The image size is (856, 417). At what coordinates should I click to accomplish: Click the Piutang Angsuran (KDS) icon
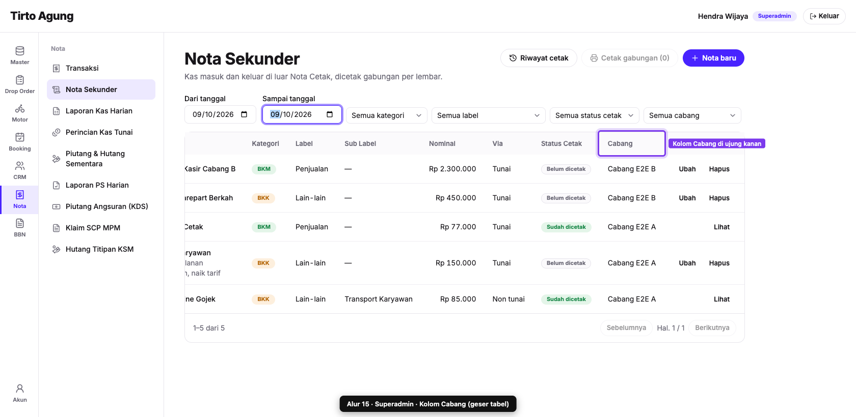click(57, 206)
